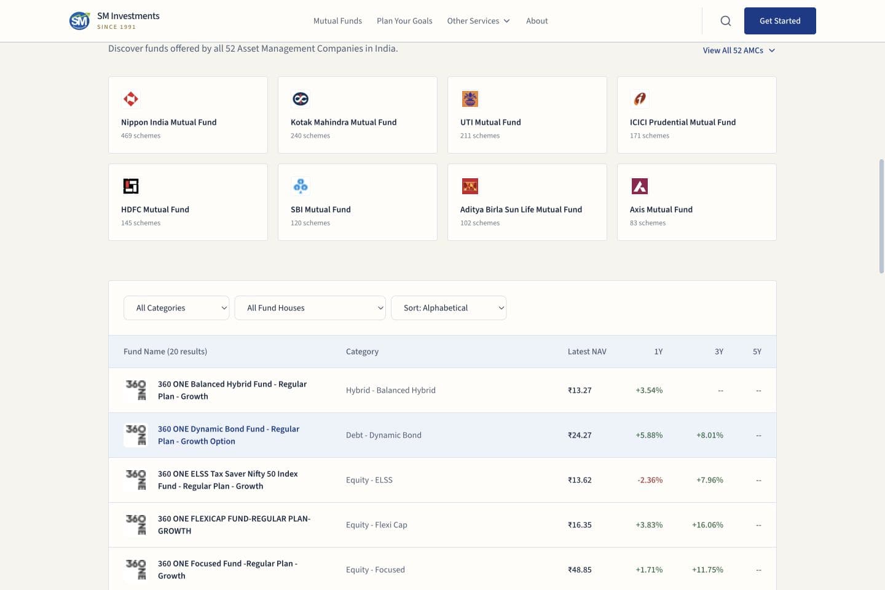Open 360 ONE Balanced Hybrid Fund link
This screenshot has height=590, width=885.
click(x=232, y=390)
